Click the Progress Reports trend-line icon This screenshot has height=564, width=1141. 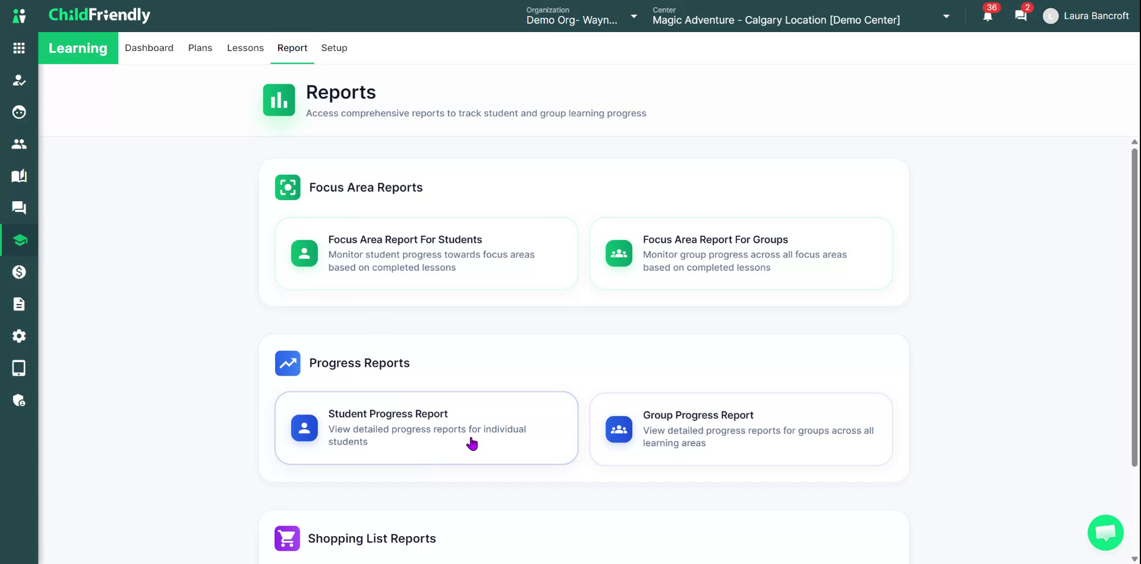coord(288,363)
